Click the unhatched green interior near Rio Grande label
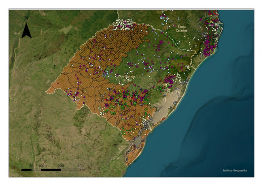Image resolution: width=263 pixels, height=186 pixels. (x=134, y=65)
